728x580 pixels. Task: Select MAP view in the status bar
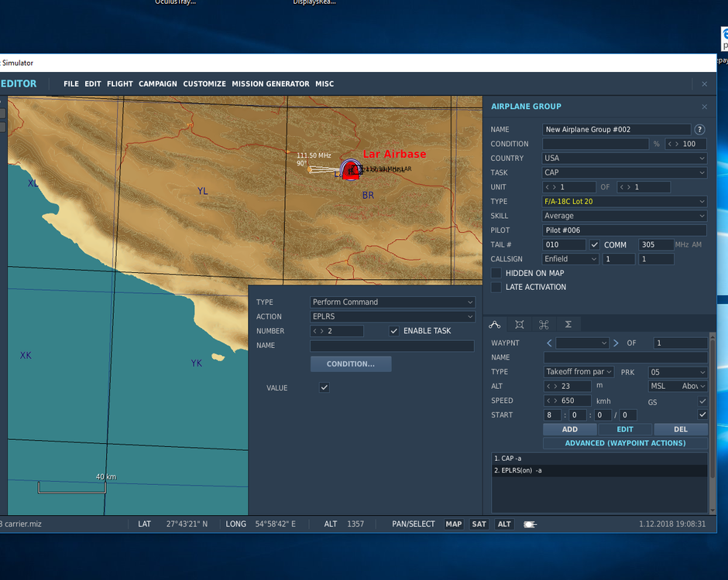tap(454, 524)
